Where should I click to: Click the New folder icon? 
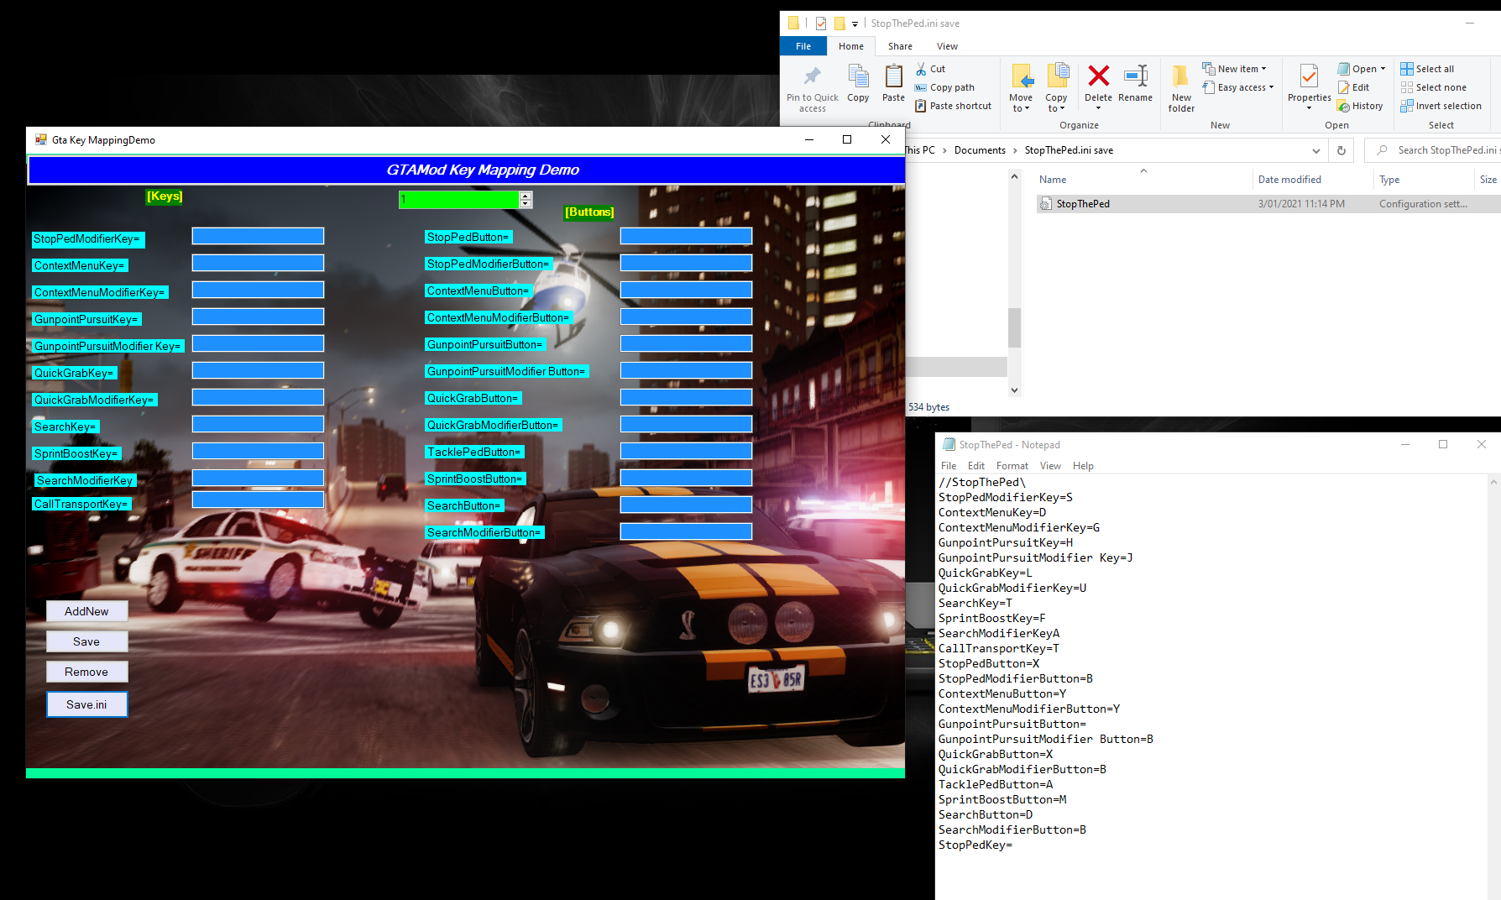point(1181,77)
